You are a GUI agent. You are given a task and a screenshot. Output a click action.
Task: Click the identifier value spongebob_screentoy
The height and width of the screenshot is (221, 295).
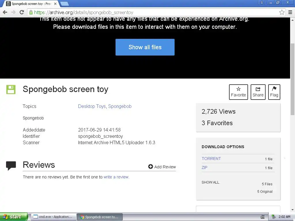100,136
